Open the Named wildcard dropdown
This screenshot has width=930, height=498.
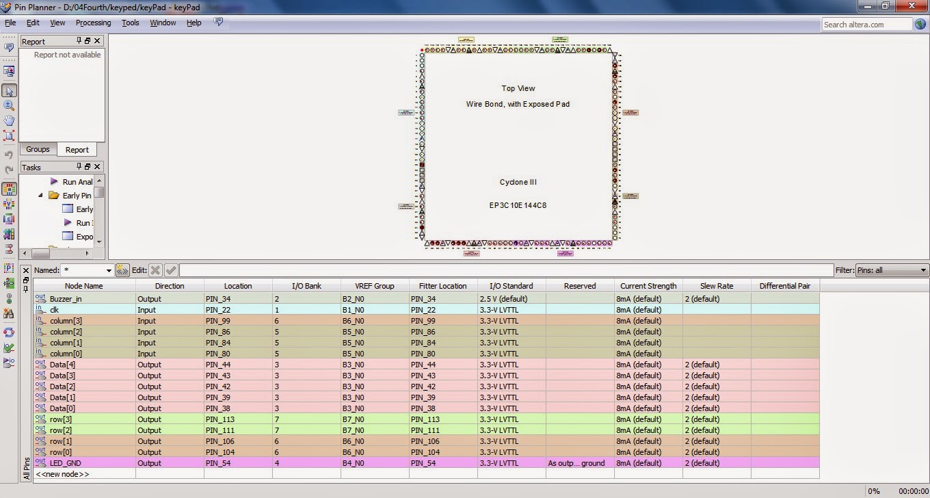(108, 270)
